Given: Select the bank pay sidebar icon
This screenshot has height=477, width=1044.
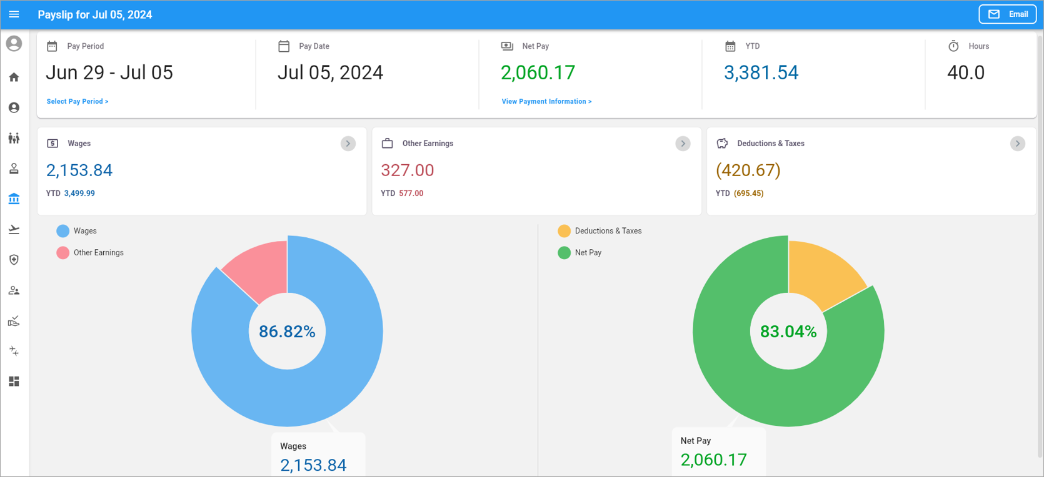Looking at the screenshot, I should click(x=14, y=199).
